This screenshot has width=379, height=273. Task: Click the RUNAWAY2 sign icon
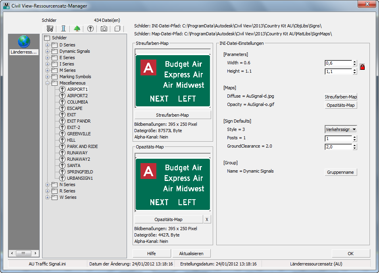tap(62, 159)
